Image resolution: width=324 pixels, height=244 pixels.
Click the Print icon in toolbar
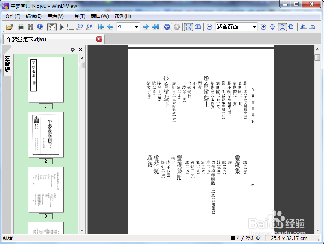21,27
